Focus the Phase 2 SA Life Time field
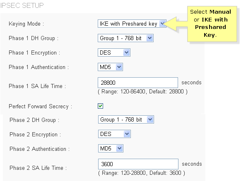 (x=138, y=164)
